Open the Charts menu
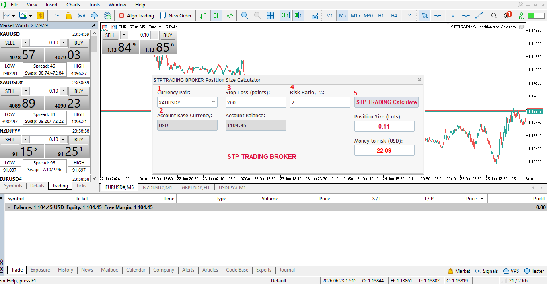 (x=73, y=5)
